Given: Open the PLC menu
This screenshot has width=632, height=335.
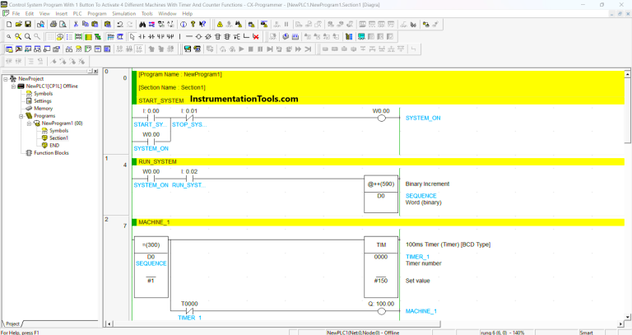Looking at the screenshot, I should pyautogui.click(x=77, y=14).
